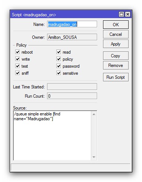Apply the script settings
This screenshot has height=182, width=142.
[116, 44]
